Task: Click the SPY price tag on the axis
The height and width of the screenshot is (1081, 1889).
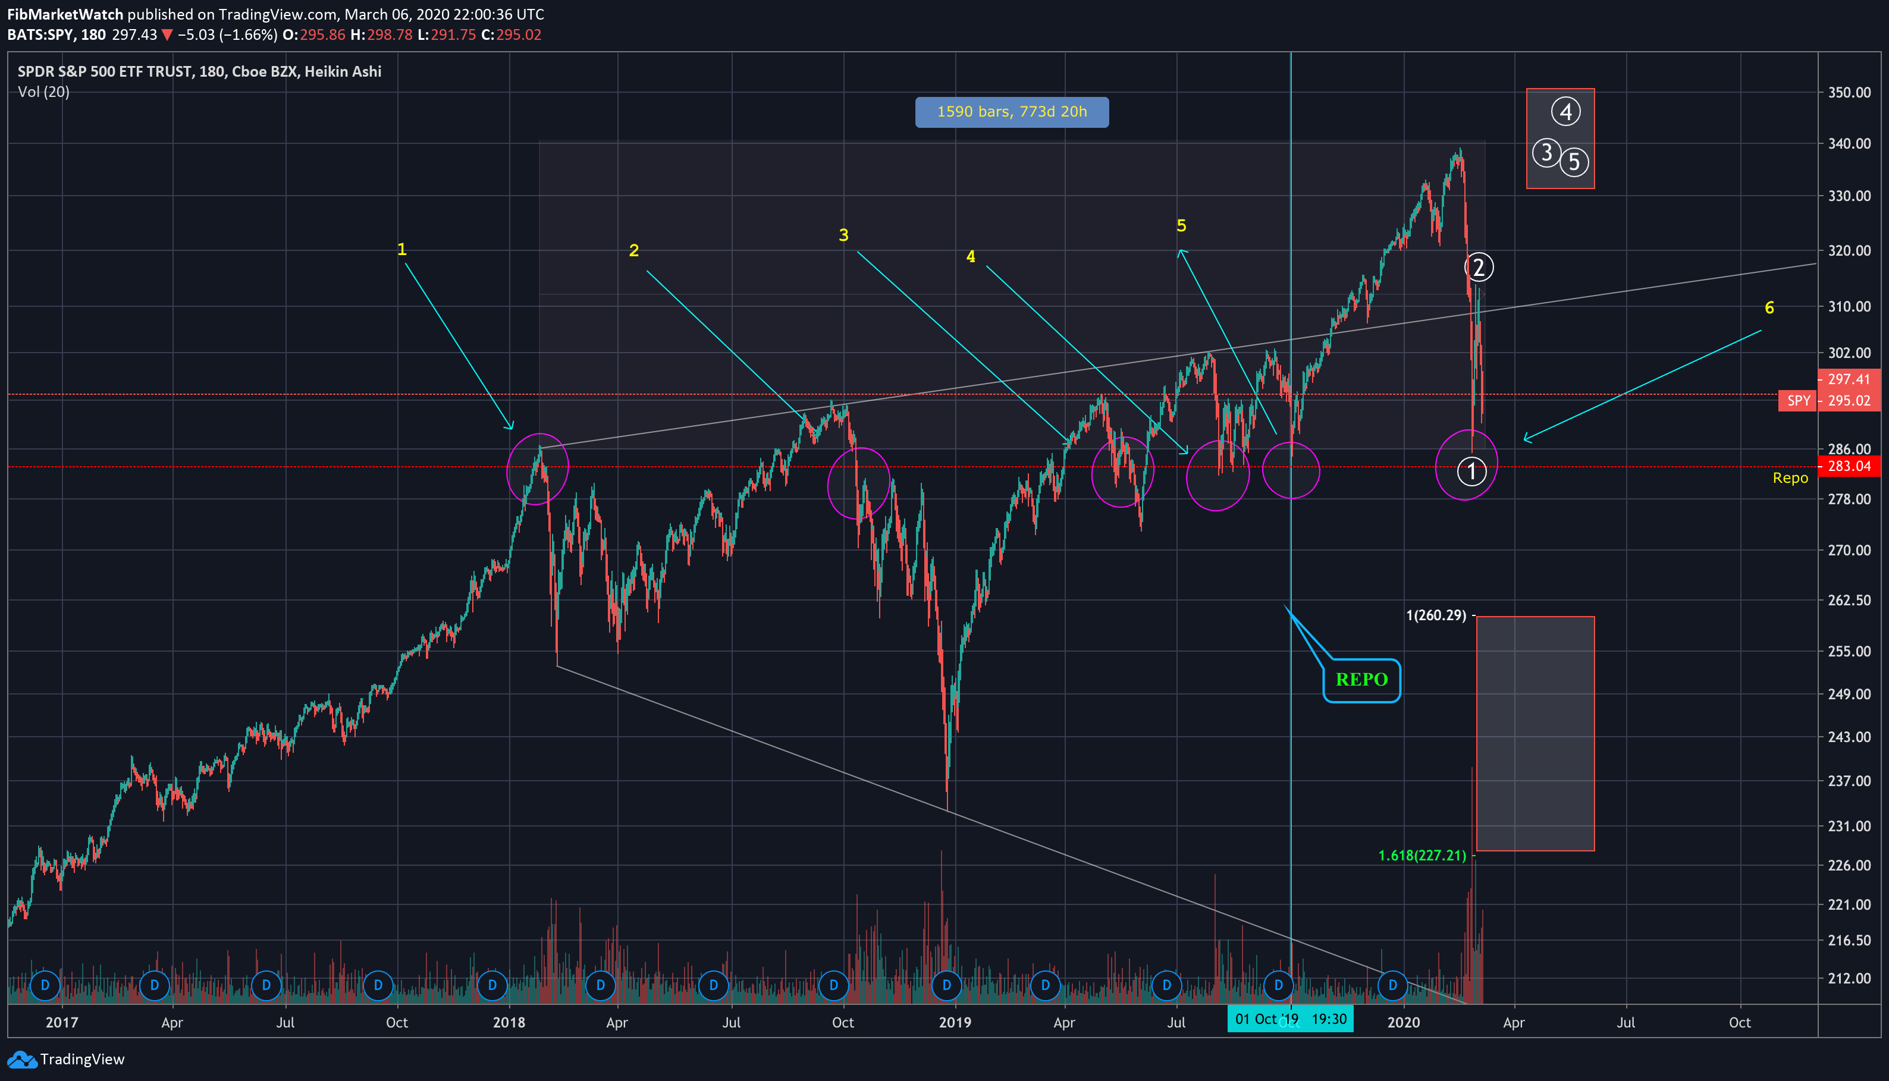Action: point(1797,401)
